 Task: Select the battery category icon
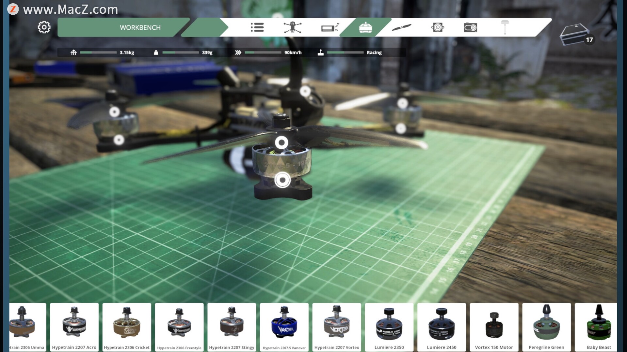(x=330, y=28)
